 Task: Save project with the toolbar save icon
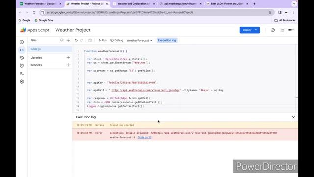pos(90,40)
